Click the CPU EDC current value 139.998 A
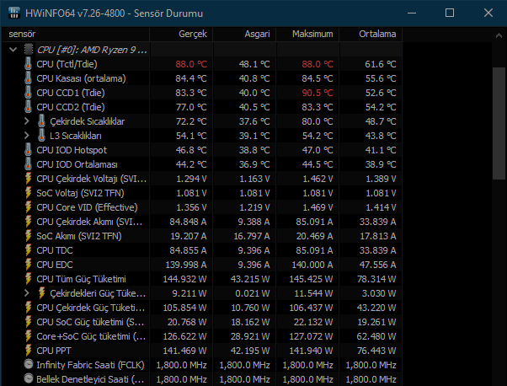 [186, 265]
